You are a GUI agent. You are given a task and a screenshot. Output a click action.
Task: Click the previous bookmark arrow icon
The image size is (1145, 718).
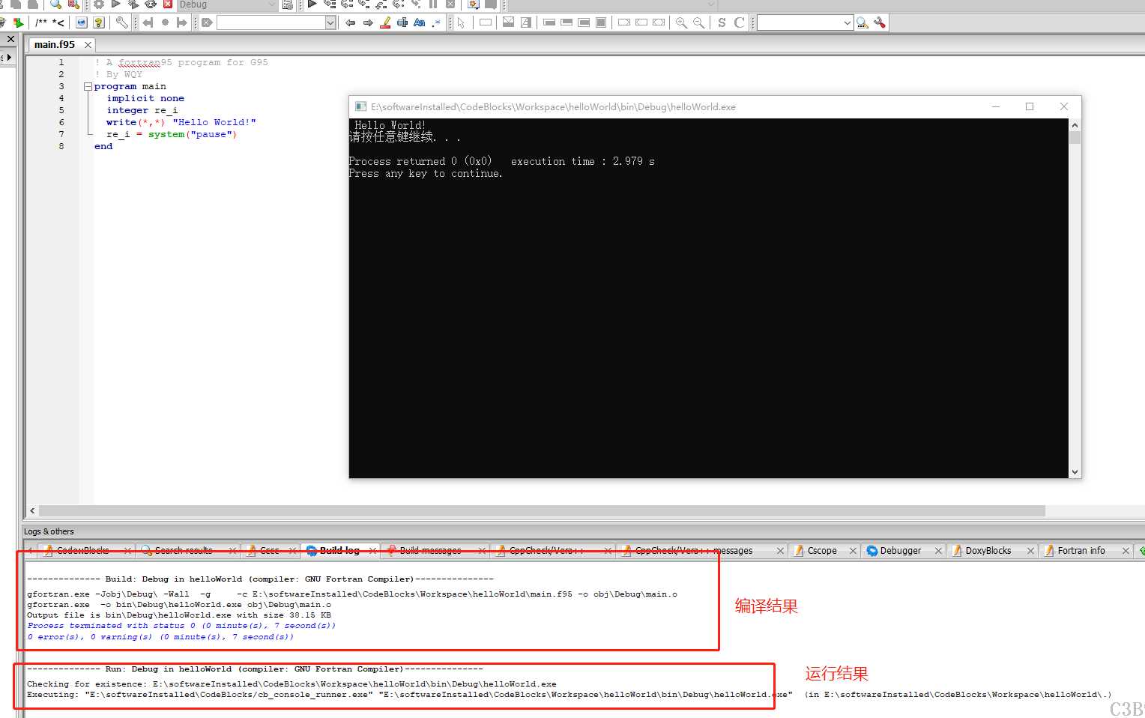tap(148, 22)
